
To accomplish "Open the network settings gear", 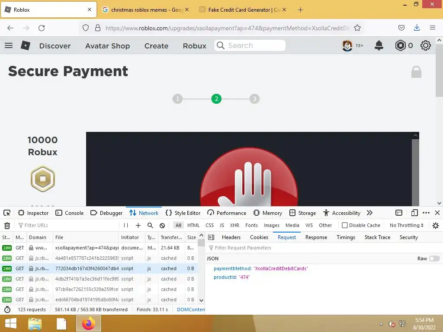I will click(435, 225).
